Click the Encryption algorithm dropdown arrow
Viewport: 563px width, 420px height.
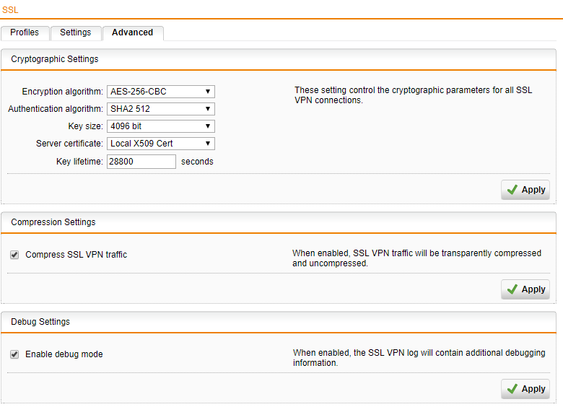[208, 92]
